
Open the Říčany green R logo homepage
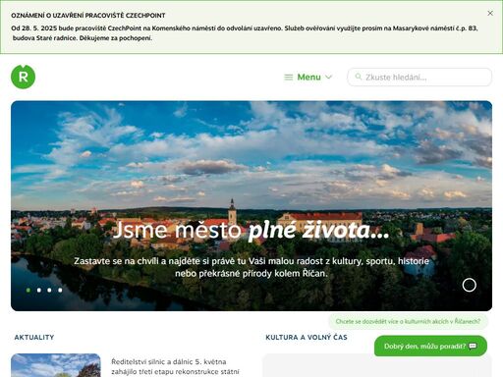23,77
